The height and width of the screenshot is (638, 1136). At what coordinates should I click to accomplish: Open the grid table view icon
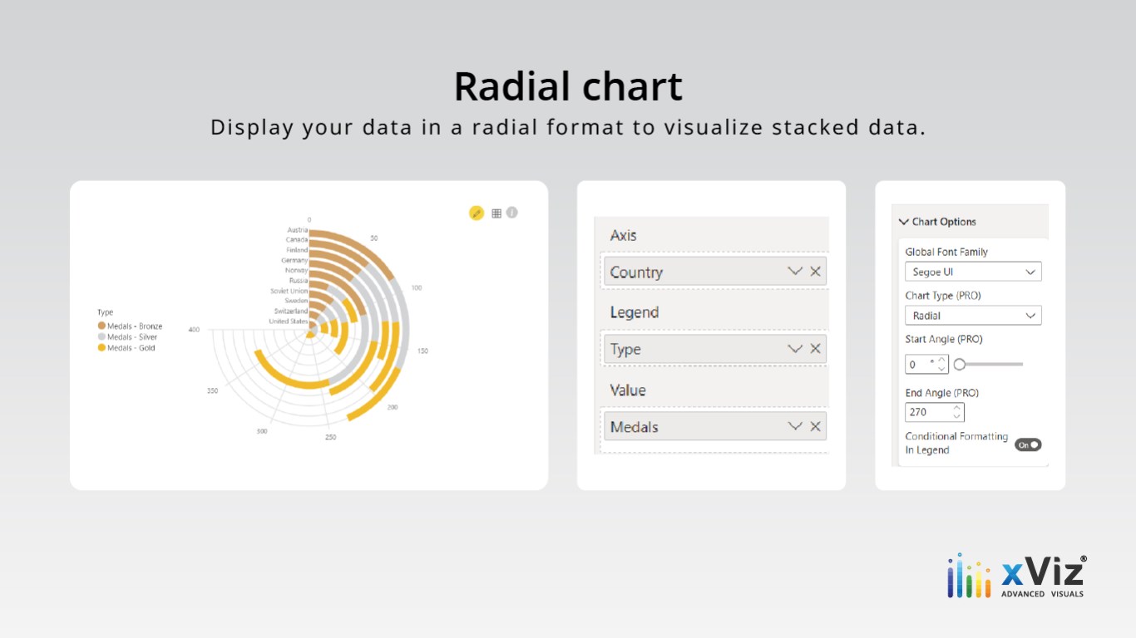(x=496, y=213)
